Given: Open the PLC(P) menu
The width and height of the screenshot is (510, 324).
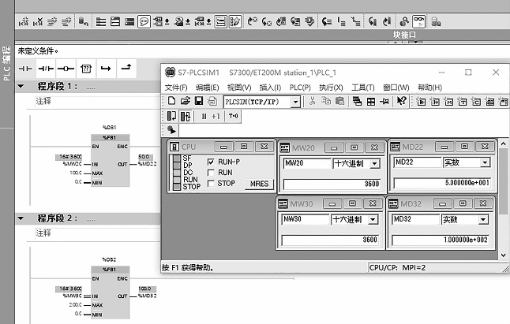Looking at the screenshot, I should [300, 88].
